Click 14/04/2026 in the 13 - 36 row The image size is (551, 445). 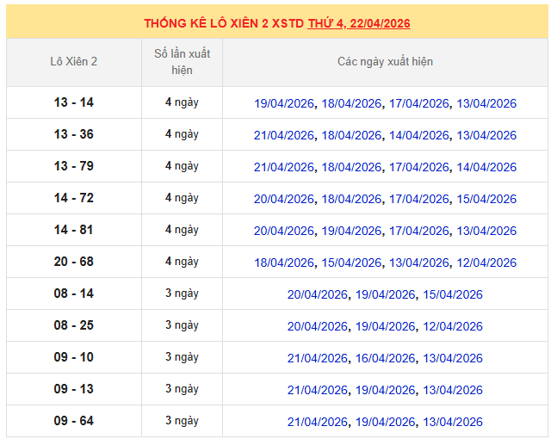418,135
